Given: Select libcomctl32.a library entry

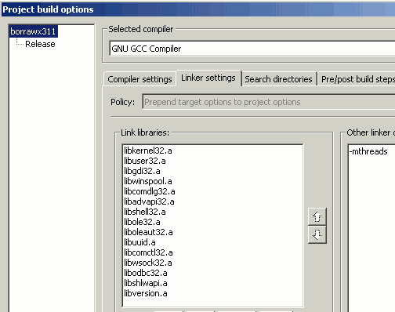Looking at the screenshot, I should click(148, 252).
